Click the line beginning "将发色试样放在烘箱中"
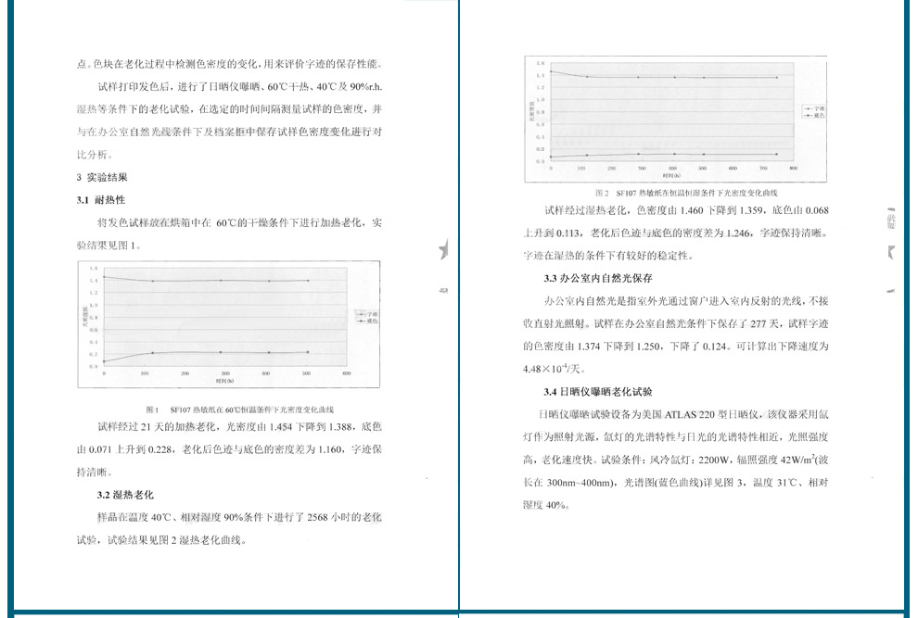 239,223
